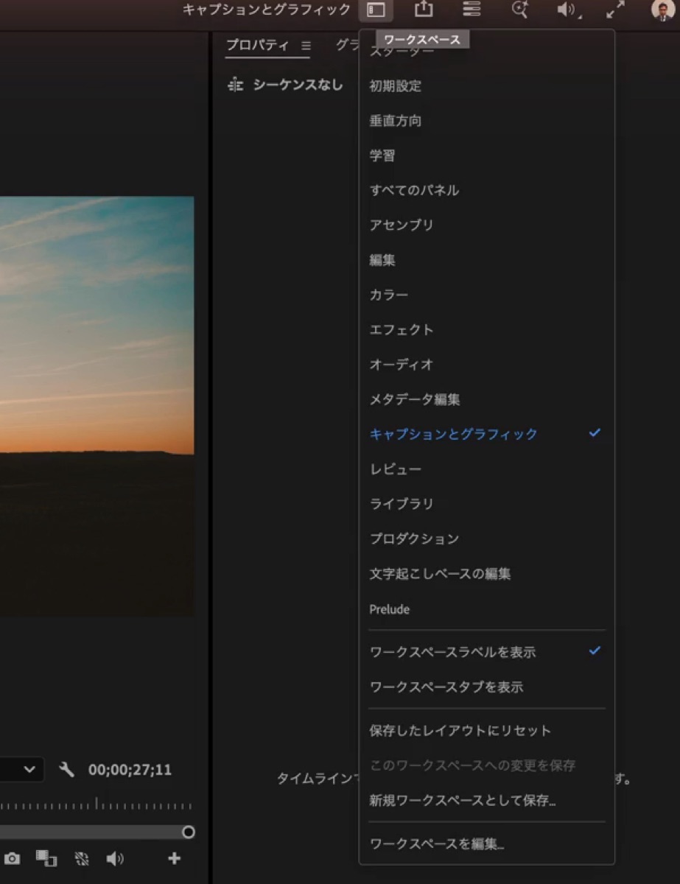Click the search magnifier icon in top bar
This screenshot has width=680, height=884.
click(520, 10)
